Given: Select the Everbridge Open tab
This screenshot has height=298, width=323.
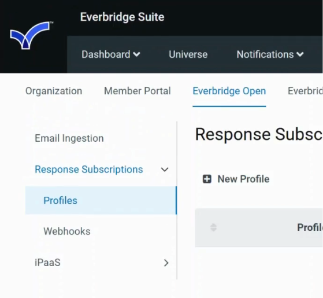Looking at the screenshot, I should tap(229, 91).
